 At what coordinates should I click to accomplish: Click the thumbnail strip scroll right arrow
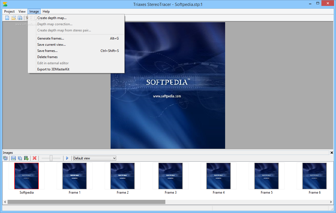pyautogui.click(x=331, y=202)
